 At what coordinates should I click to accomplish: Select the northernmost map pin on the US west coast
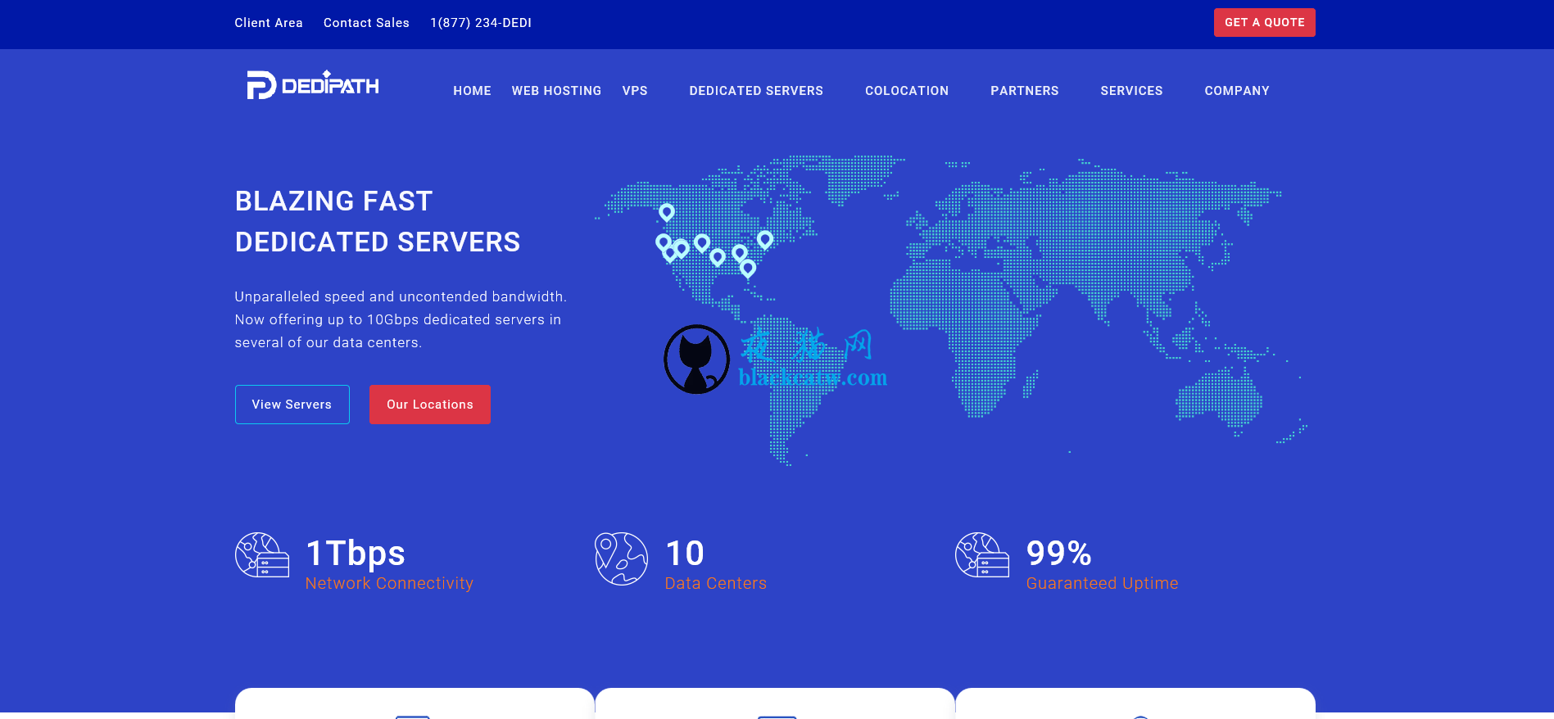pyautogui.click(x=667, y=212)
